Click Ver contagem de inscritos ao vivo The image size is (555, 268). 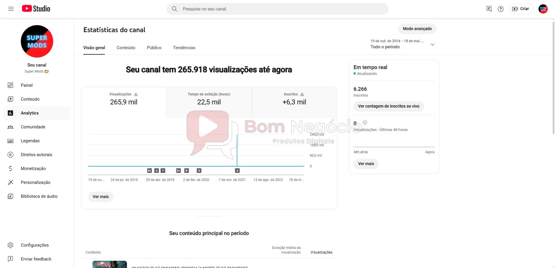click(x=388, y=106)
